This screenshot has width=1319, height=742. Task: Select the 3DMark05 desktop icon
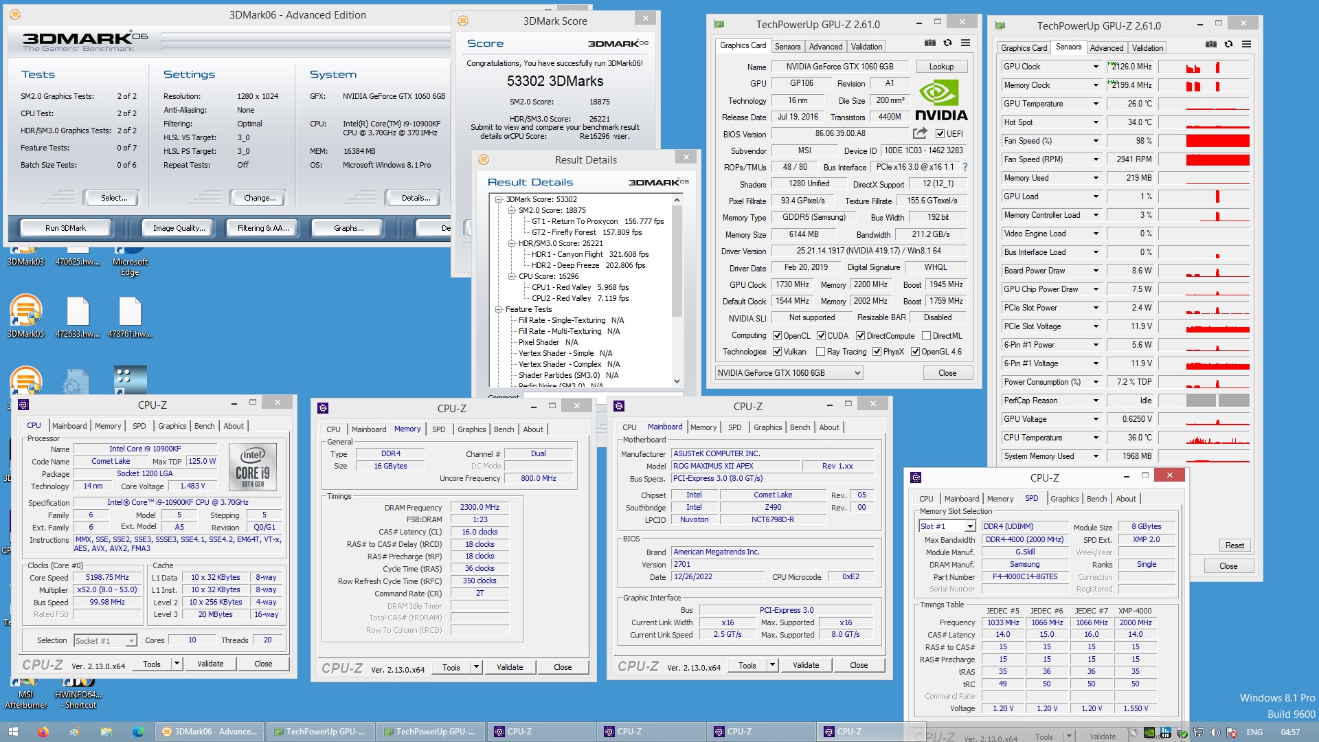click(25, 316)
